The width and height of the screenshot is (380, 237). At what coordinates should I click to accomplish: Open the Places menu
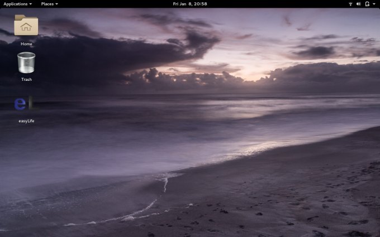(47, 4)
